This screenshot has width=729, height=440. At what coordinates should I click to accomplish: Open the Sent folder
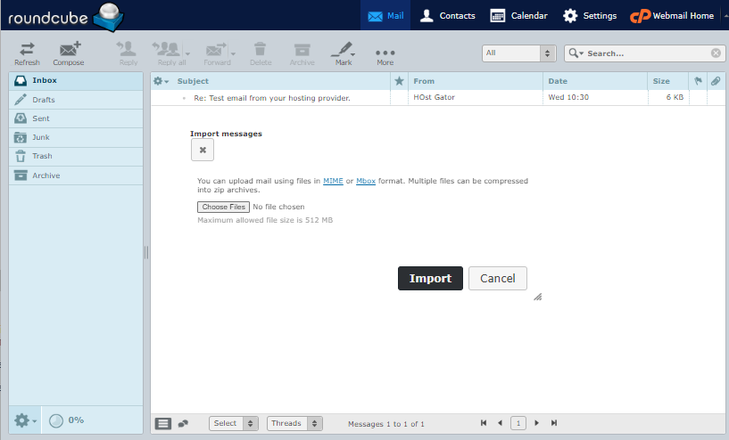[x=76, y=118]
